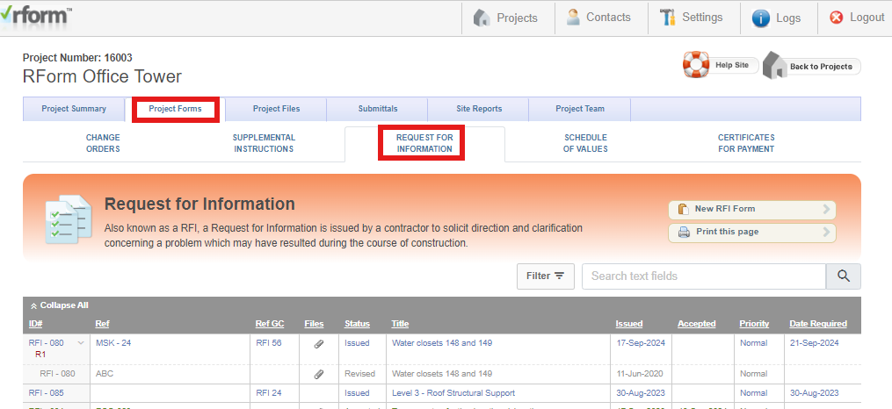This screenshot has width=892, height=409.
Task: Open Projects from top navigation
Action: (505, 18)
